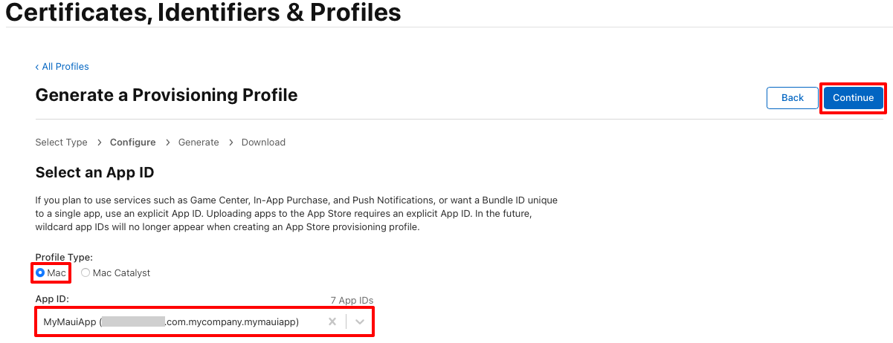Select the Download breadcrumb step
The width and height of the screenshot is (893, 343).
(x=263, y=142)
